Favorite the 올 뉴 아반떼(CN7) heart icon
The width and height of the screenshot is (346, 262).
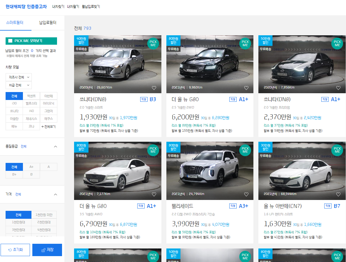coord(338,194)
